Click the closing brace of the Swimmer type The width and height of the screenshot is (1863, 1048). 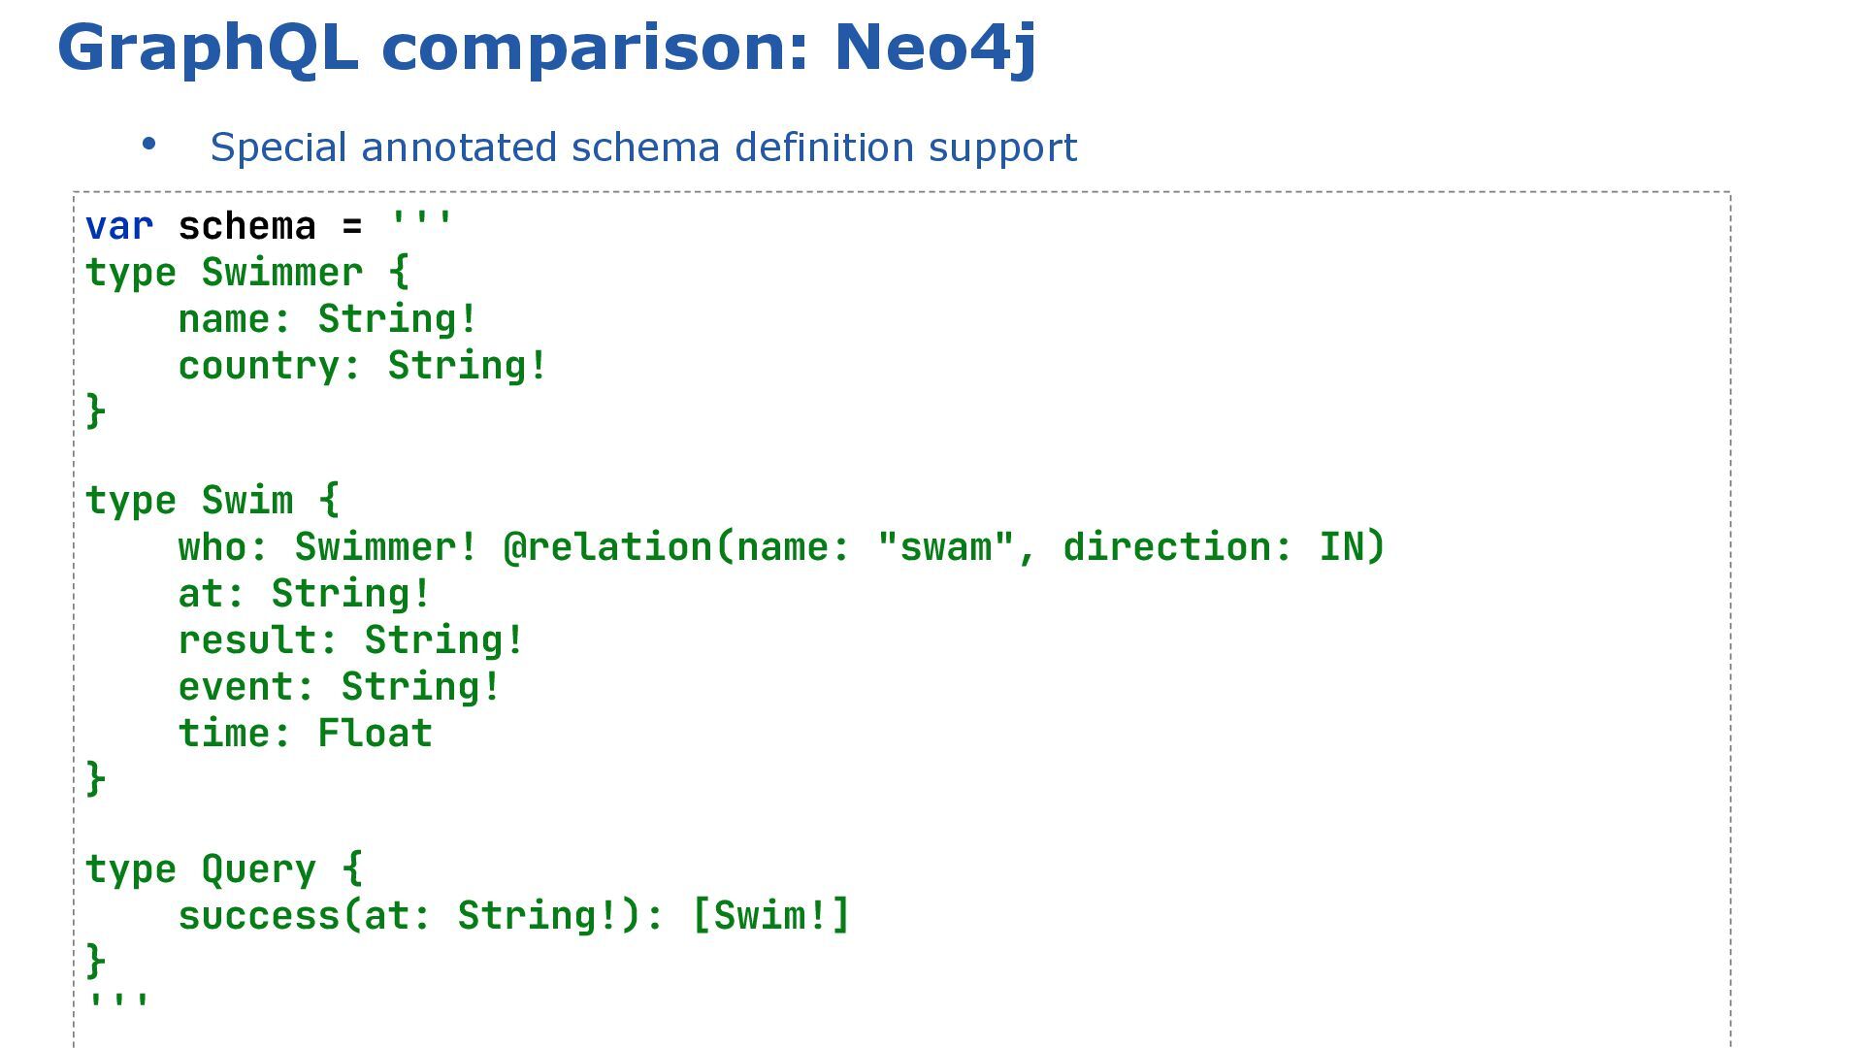(95, 410)
